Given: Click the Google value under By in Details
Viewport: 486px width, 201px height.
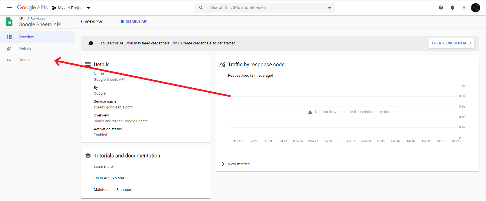Looking at the screenshot, I should click(100, 93).
